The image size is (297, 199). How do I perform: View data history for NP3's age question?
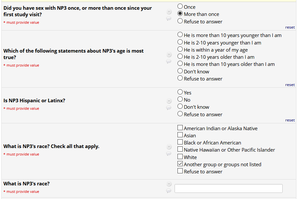[169, 55]
